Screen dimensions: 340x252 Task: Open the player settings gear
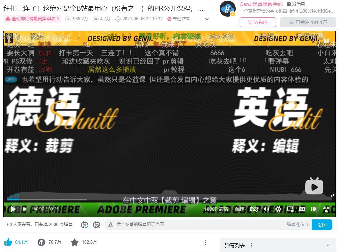pos(278,209)
